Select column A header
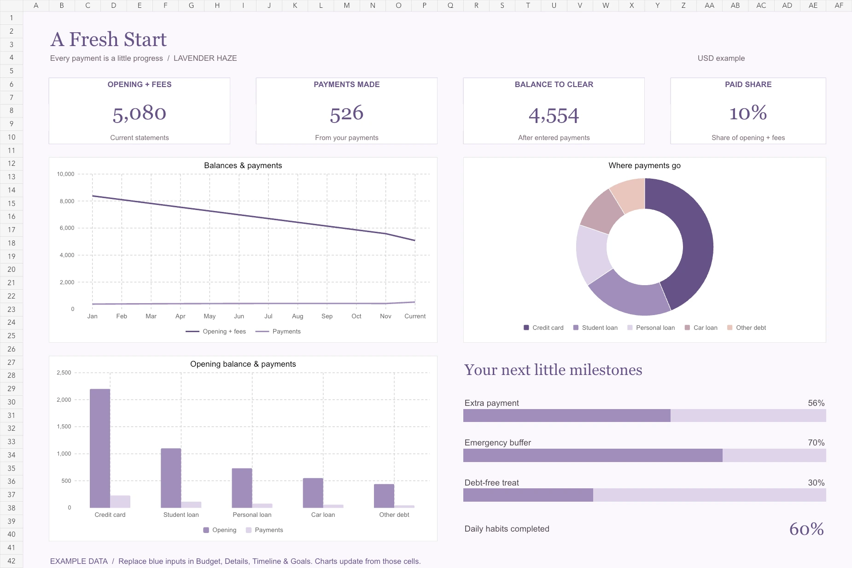Image resolution: width=852 pixels, height=568 pixels. tap(36, 6)
